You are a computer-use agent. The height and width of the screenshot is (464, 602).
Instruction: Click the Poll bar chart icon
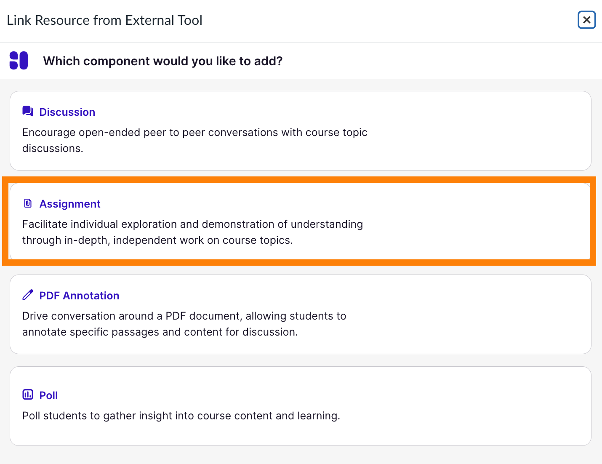point(28,395)
